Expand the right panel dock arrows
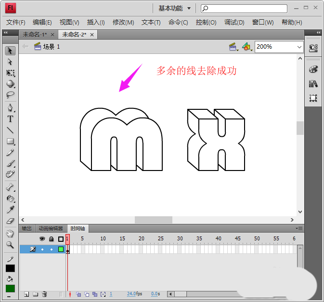The height and width of the screenshot is (302, 324). click(x=318, y=32)
